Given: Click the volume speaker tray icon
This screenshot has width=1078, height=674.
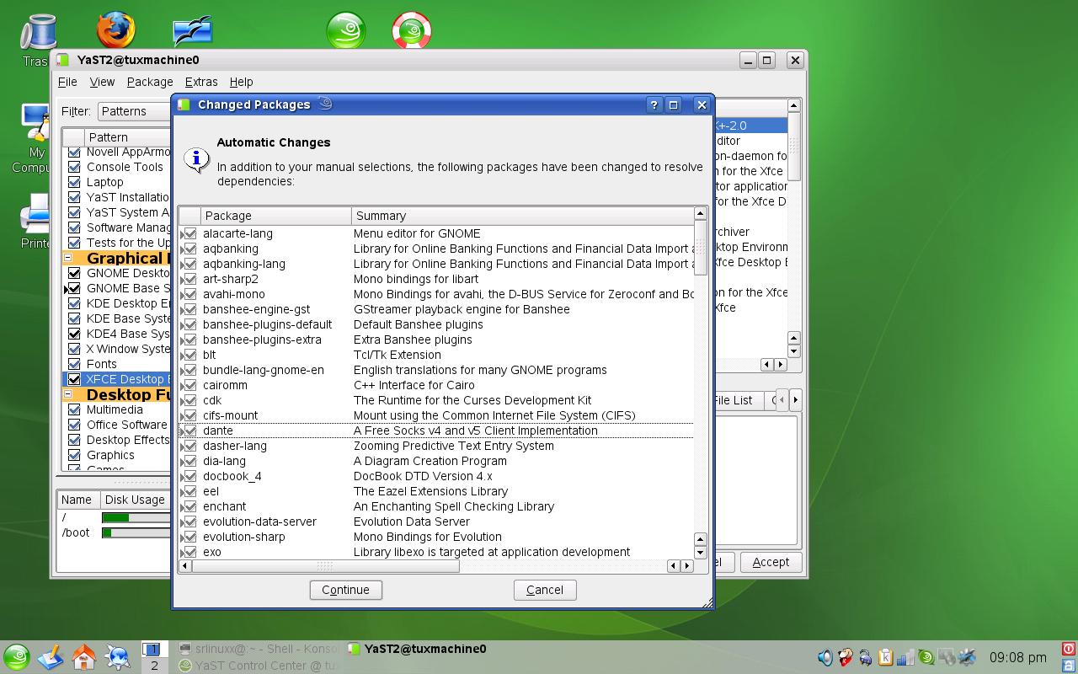Looking at the screenshot, I should coord(825,657).
